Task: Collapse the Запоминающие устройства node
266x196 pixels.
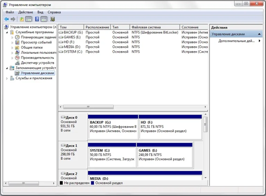Action: point(7,68)
